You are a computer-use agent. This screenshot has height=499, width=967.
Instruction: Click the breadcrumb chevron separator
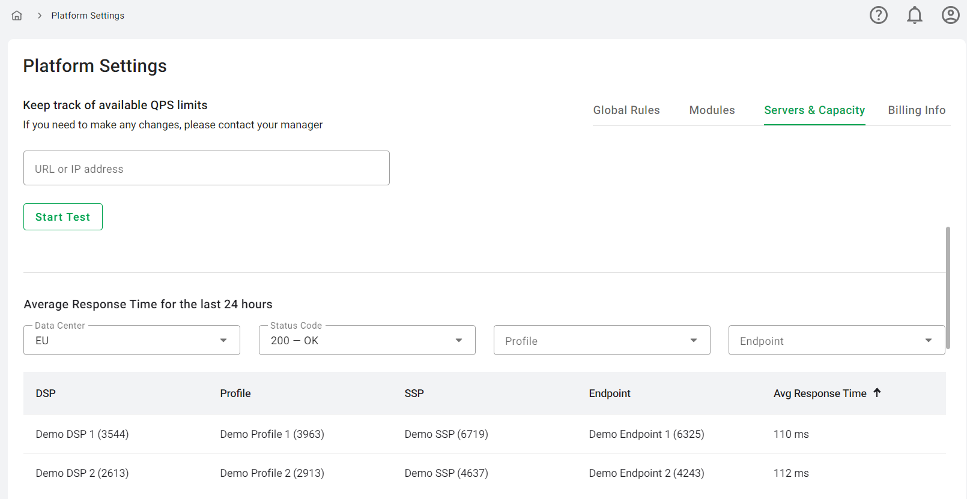click(x=40, y=16)
